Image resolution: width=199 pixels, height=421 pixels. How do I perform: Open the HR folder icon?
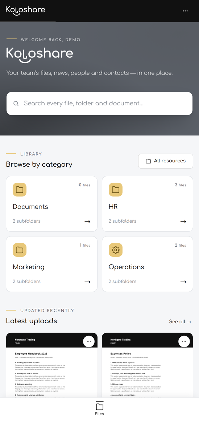click(x=115, y=190)
